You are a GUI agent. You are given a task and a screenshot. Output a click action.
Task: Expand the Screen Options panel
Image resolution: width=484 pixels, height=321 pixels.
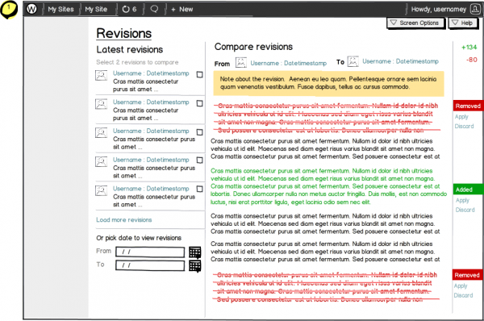(x=415, y=23)
